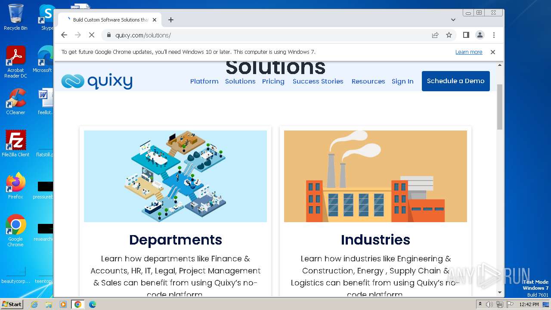
Task: Open the Success Stories menu item
Action: tap(318, 81)
